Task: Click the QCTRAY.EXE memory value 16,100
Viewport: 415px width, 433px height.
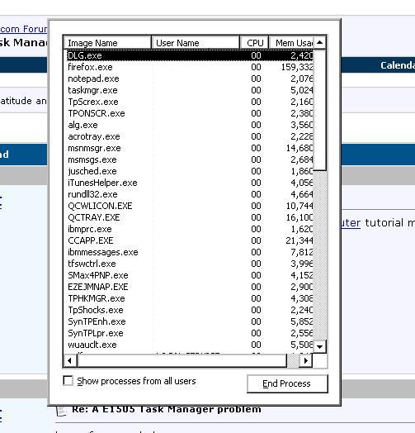Action: coord(299,217)
